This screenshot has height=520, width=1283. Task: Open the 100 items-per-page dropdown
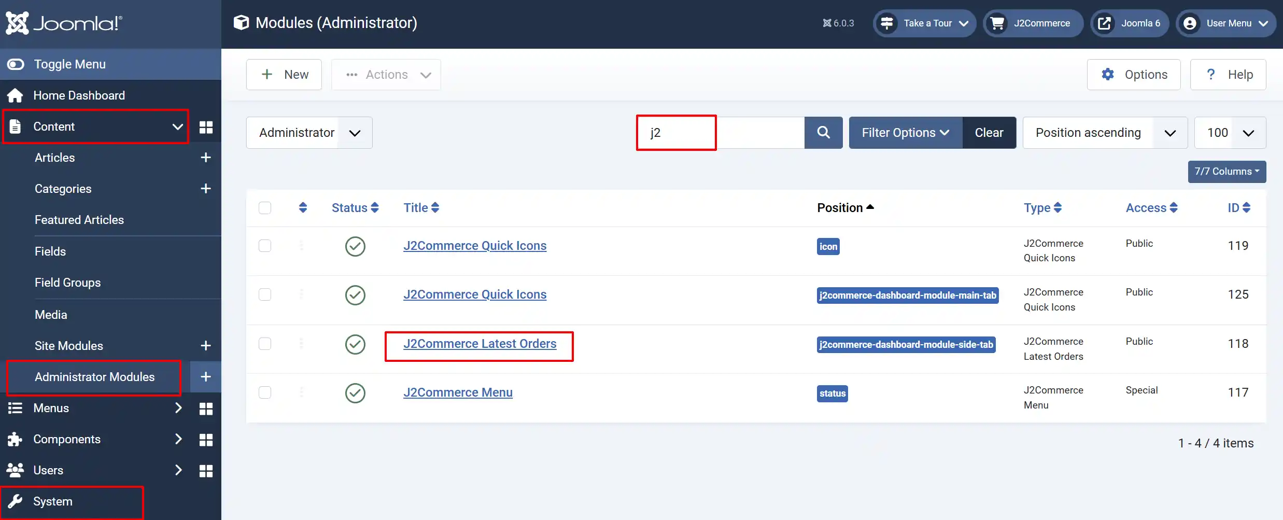pyautogui.click(x=1230, y=133)
